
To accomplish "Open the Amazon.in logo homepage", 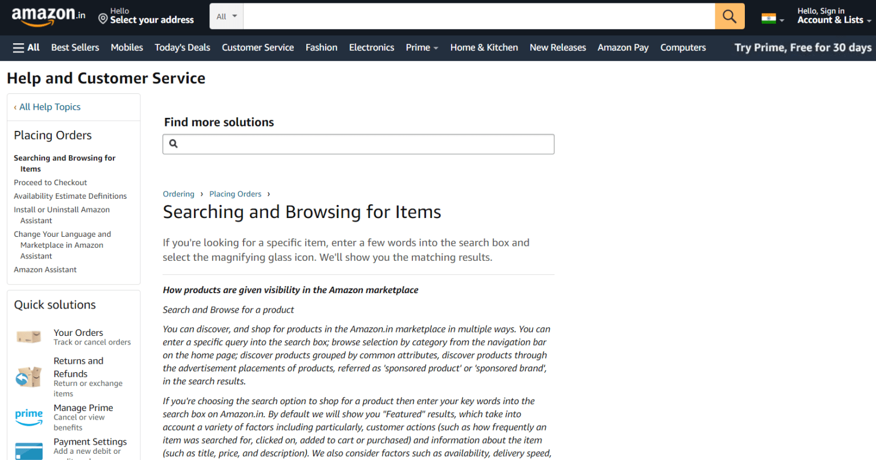I will (48, 16).
